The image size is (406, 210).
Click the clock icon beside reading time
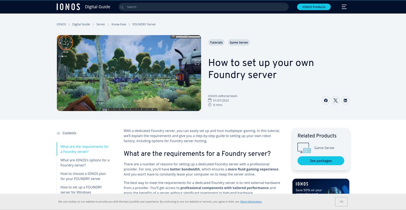[210, 105]
